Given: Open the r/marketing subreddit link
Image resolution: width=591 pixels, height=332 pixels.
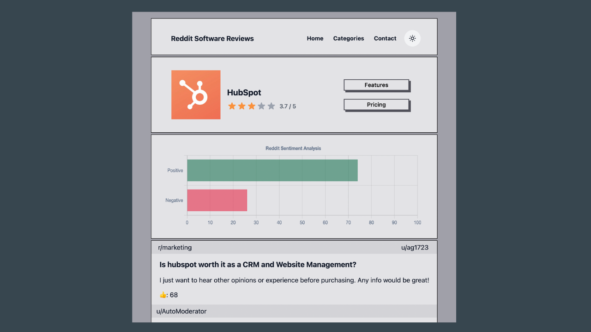Looking at the screenshot, I should (175, 248).
